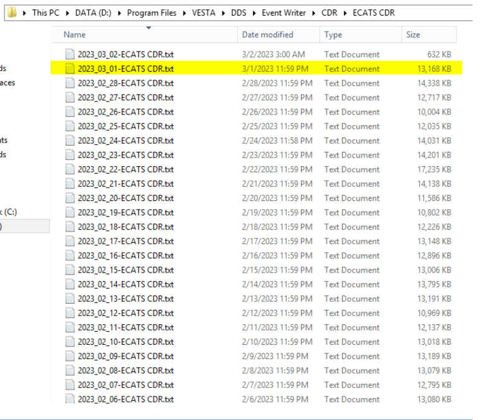Select file name 2023_02_06-ECATS CDR.txt
This screenshot has width=485, height=420.
pyautogui.click(x=126, y=399)
